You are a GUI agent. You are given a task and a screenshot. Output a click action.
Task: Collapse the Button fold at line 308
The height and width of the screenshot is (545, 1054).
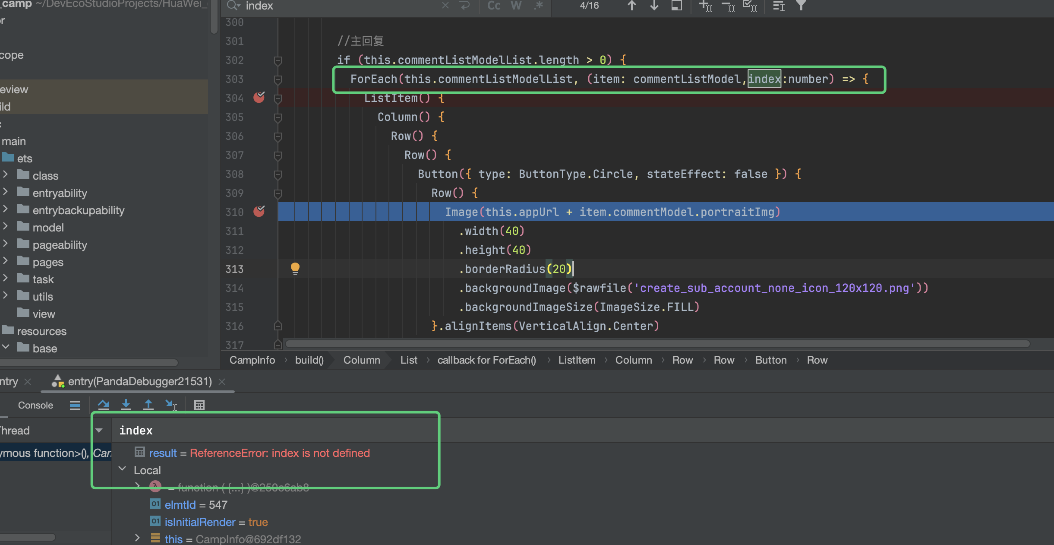pyautogui.click(x=278, y=174)
